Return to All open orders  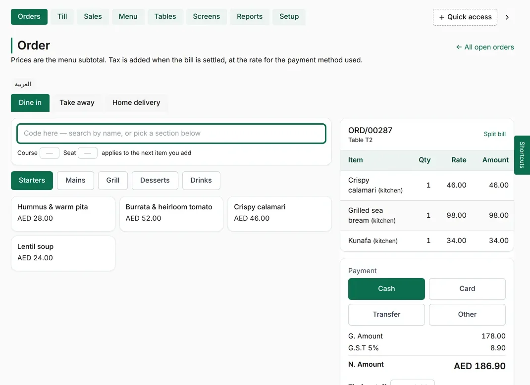tap(485, 47)
